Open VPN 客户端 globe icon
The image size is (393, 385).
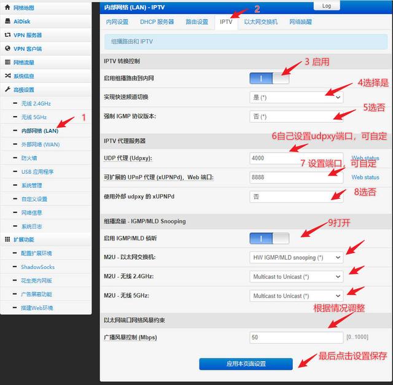point(8,49)
